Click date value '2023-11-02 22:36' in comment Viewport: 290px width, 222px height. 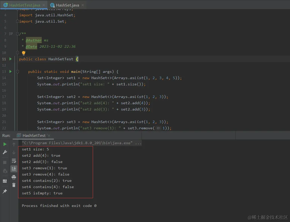coord(58,46)
